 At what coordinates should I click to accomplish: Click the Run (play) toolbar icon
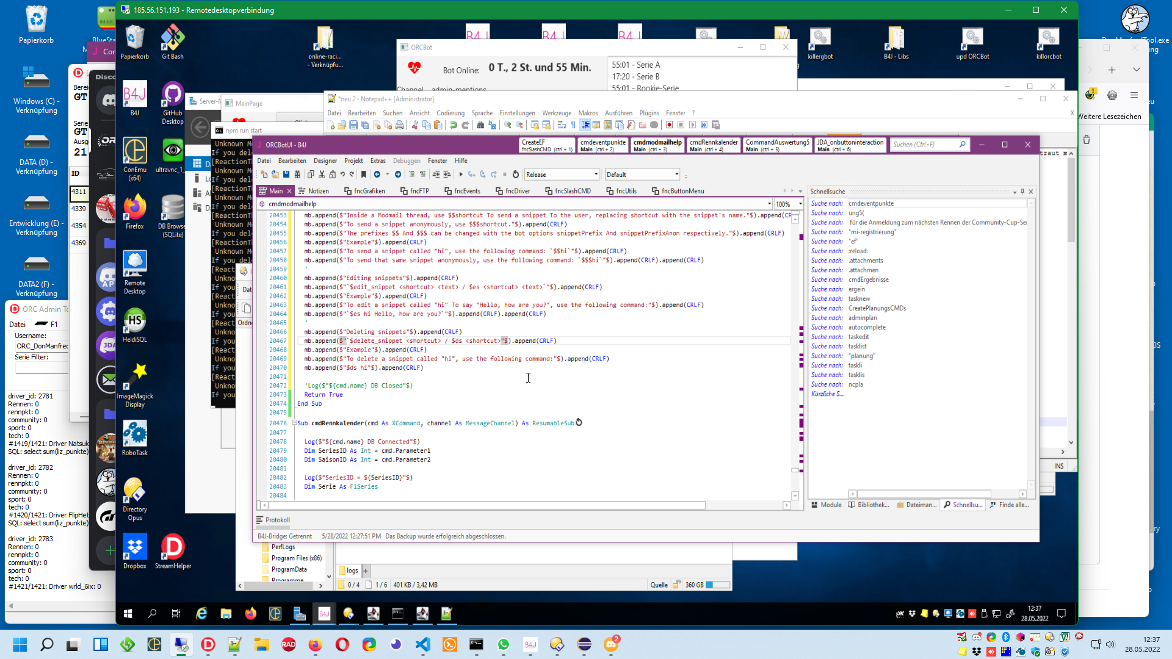[461, 175]
